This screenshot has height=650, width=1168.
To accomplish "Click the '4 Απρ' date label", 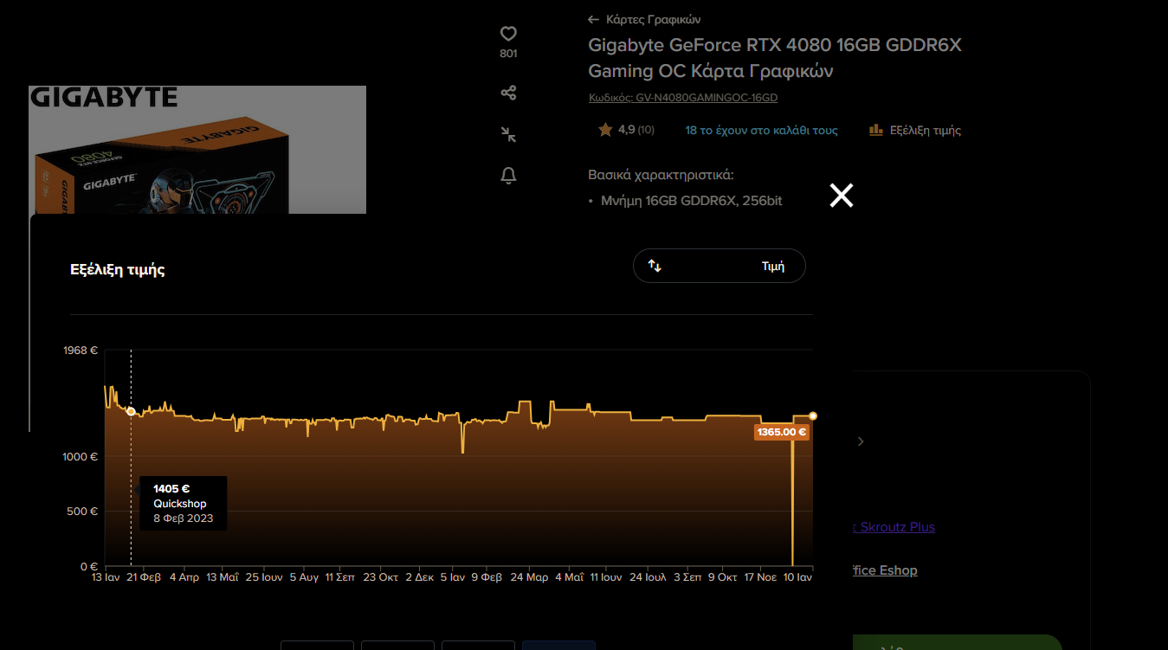I will 184,576.
